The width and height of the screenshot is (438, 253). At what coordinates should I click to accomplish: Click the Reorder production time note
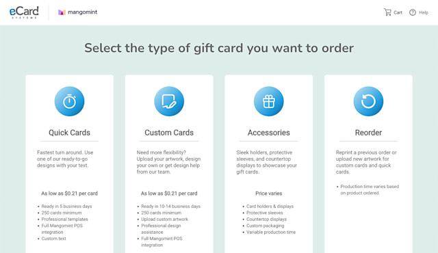pos(370,189)
